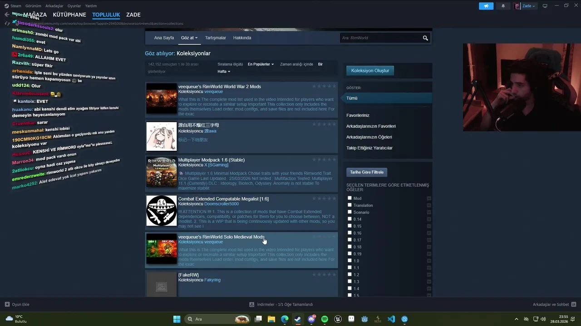Rate stars on Combat Extended Compatable Megalist
The width and height of the screenshot is (581, 326).
click(324, 198)
